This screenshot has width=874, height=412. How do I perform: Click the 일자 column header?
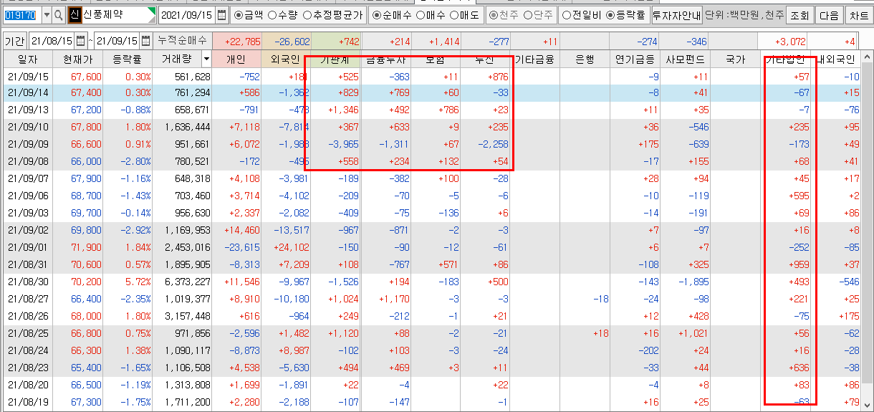pos(27,60)
